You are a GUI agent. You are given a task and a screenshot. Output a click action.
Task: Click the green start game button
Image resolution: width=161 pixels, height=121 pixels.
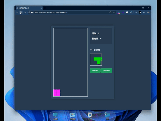[95, 71]
